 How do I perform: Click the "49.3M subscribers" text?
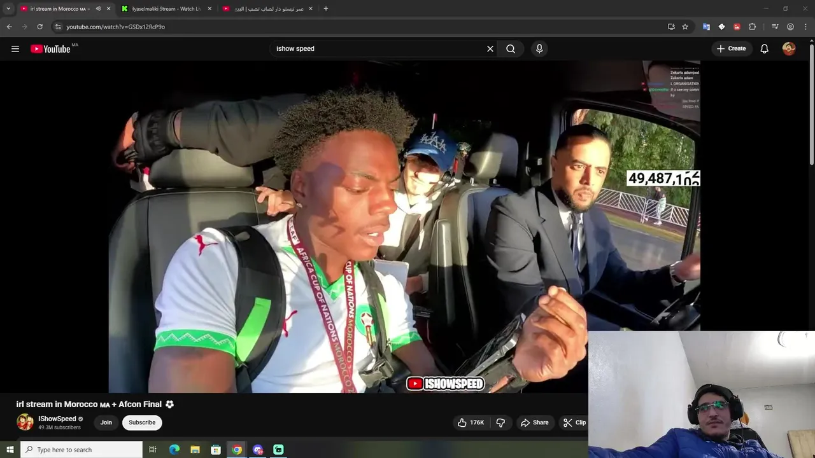coord(59,427)
